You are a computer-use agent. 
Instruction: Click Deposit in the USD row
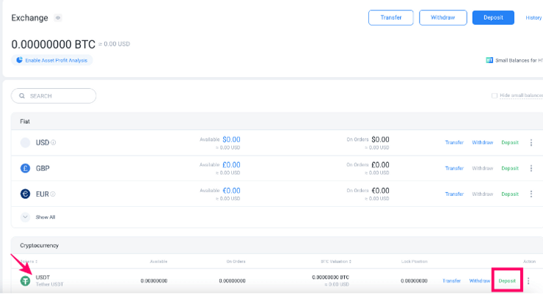pyautogui.click(x=510, y=142)
